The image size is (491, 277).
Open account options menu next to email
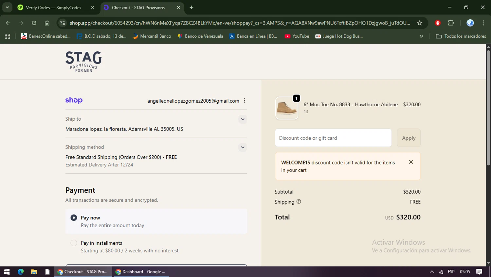[x=245, y=101]
